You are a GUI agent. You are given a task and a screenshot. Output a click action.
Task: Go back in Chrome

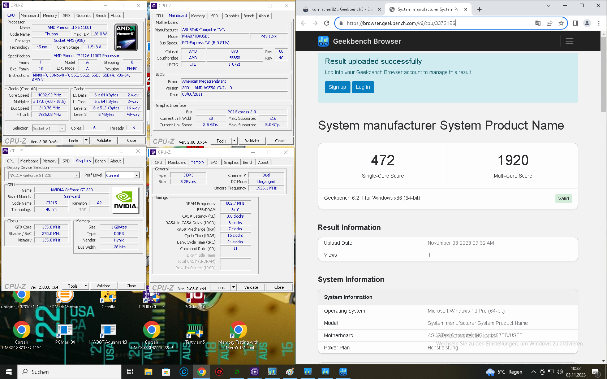click(x=303, y=23)
